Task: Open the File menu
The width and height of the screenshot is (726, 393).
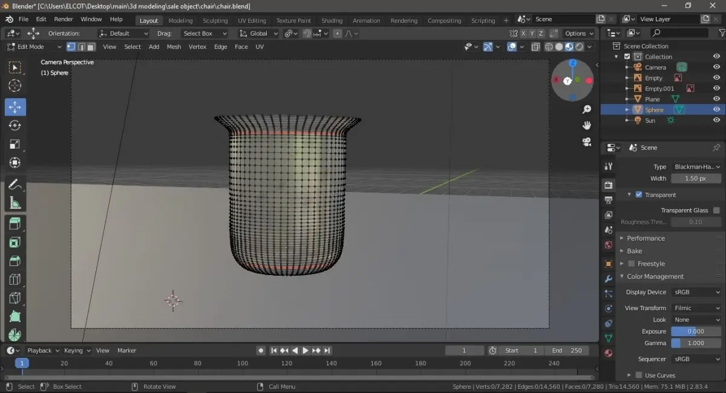Action: tap(23, 19)
